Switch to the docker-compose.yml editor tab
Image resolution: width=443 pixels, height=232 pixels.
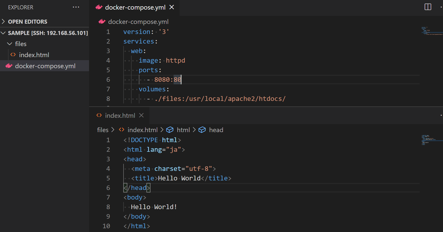pyautogui.click(x=133, y=7)
